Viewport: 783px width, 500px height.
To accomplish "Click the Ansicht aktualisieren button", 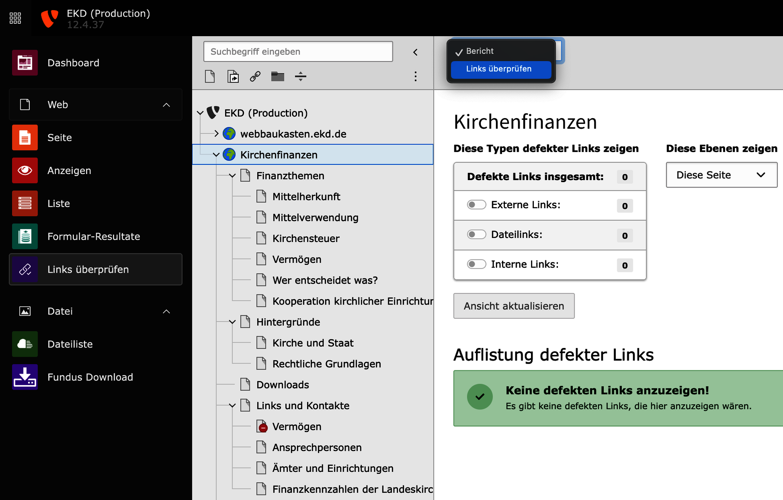I will [x=513, y=306].
